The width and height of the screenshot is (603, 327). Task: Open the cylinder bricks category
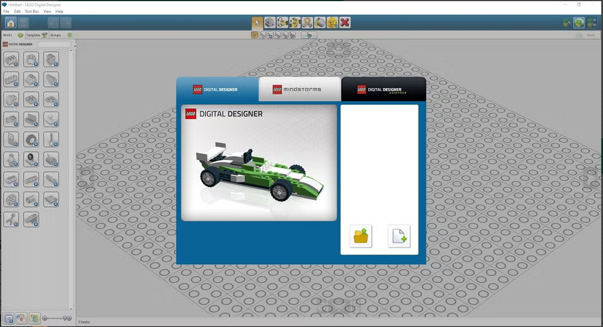tap(31, 199)
